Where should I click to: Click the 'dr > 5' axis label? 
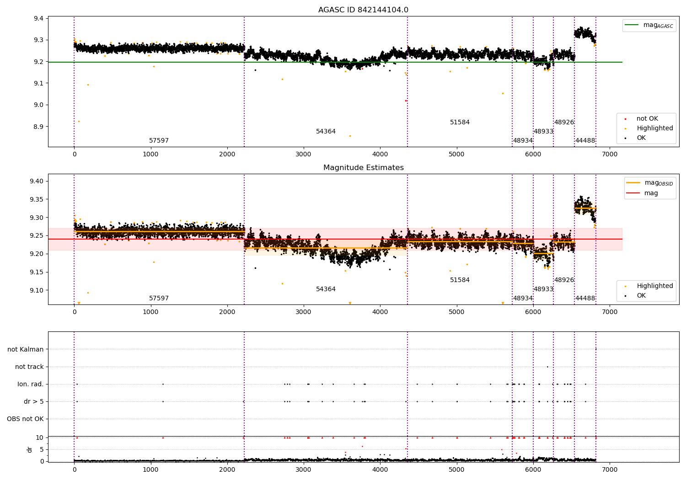[x=34, y=401]
